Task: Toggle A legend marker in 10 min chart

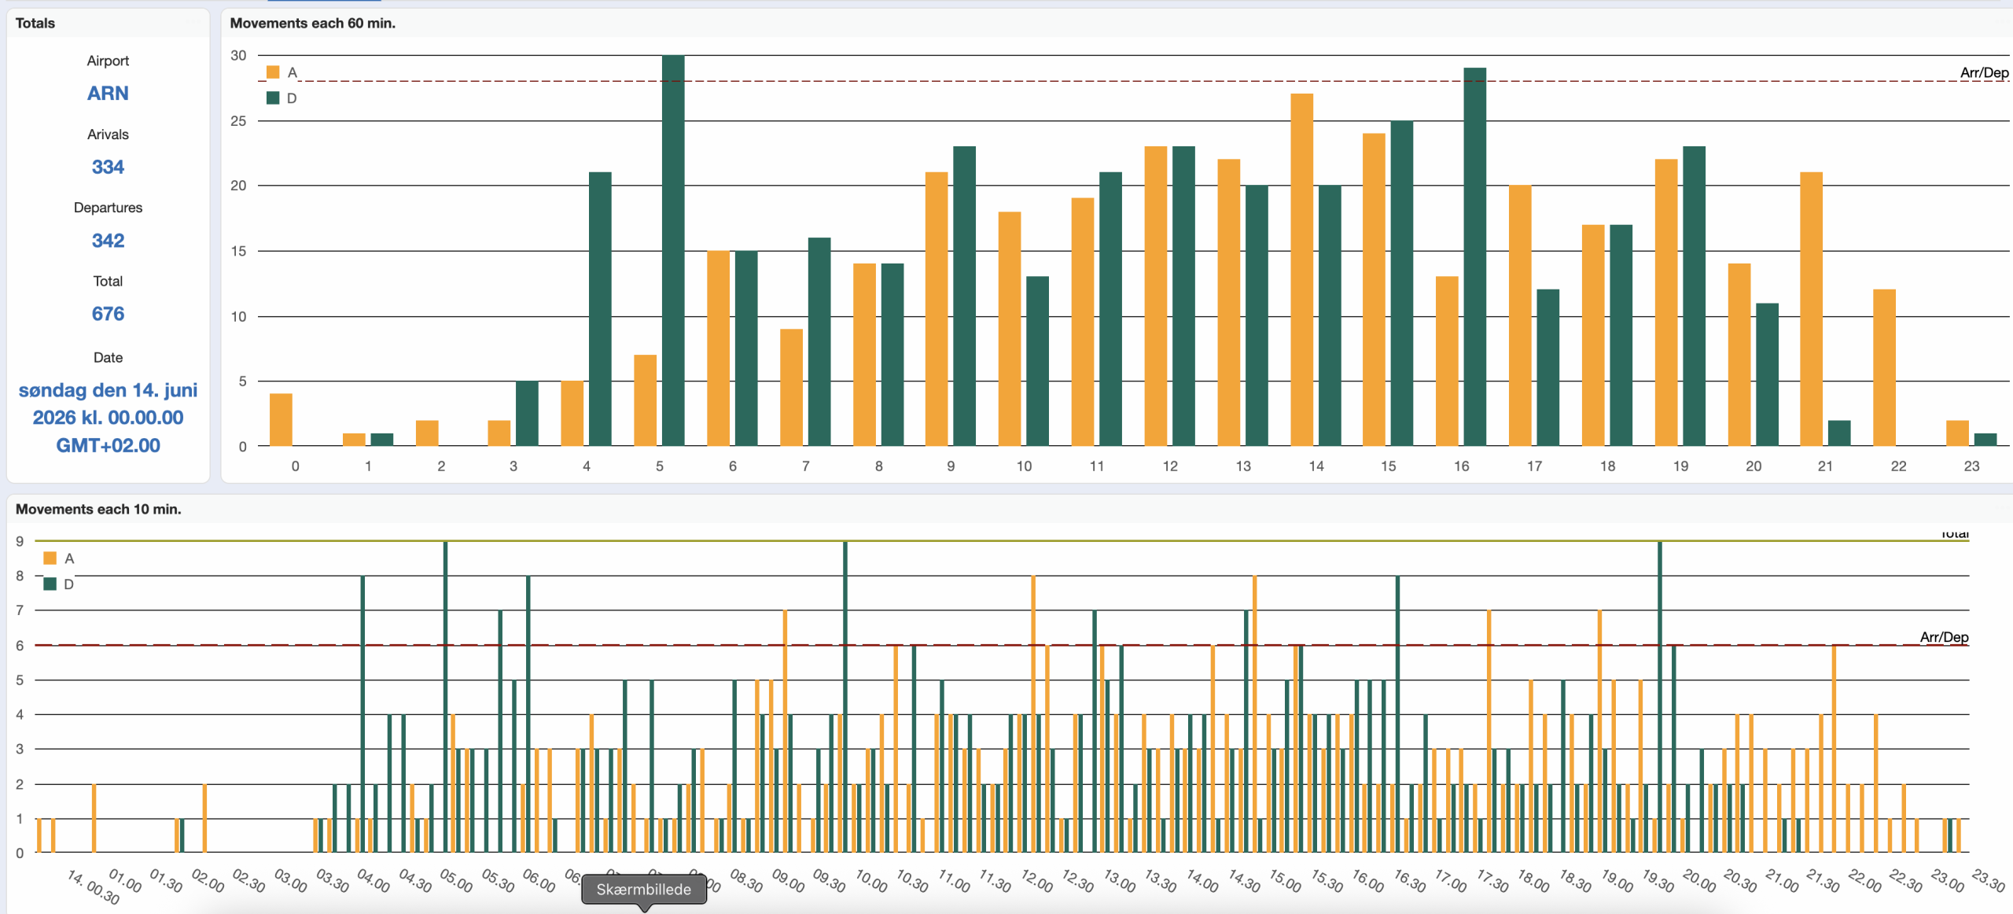Action: 50,558
